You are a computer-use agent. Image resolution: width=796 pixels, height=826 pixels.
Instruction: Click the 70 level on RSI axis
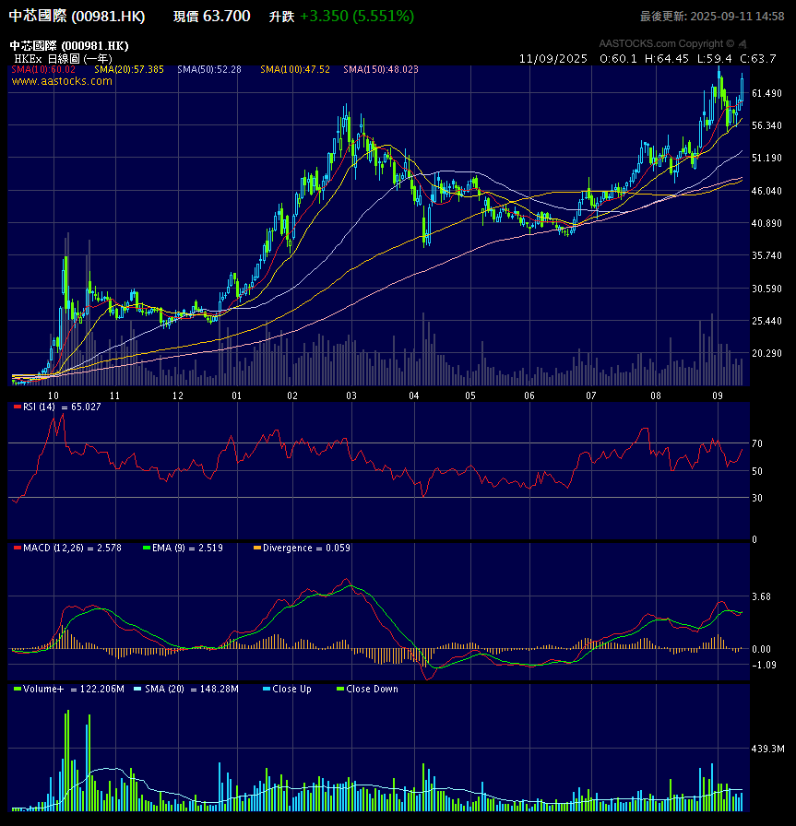[757, 443]
